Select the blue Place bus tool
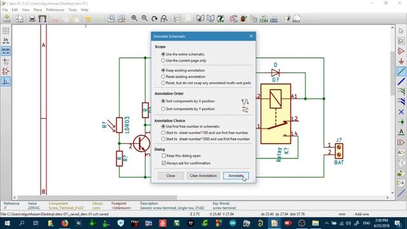This screenshot has width=407, height=229. pos(401,81)
